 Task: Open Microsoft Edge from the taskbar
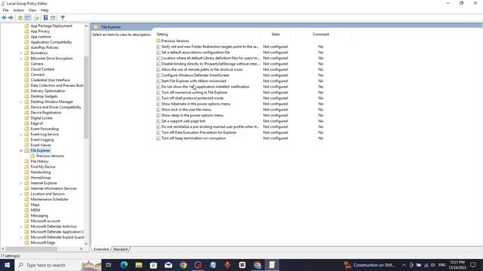click(x=124, y=265)
